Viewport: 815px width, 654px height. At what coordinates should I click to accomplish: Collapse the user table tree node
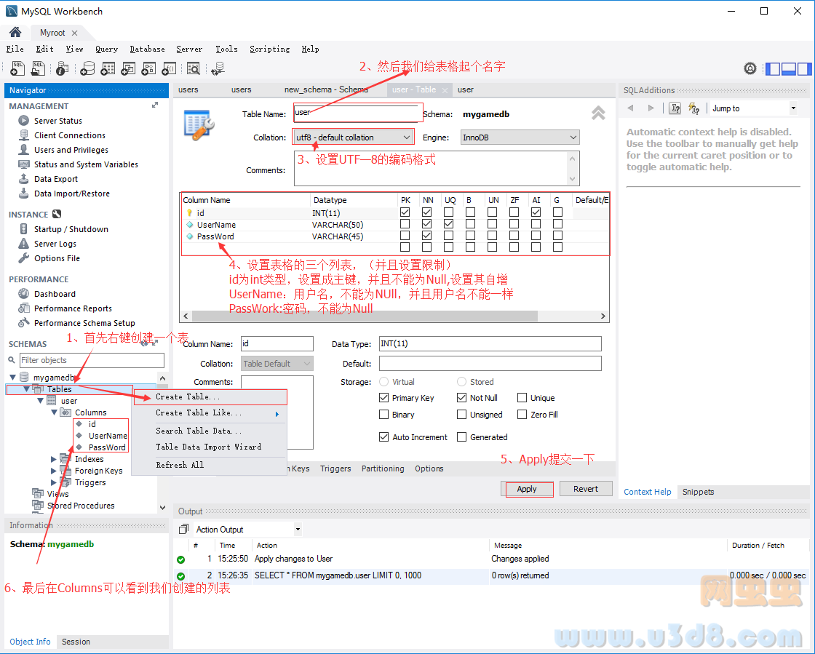click(41, 401)
